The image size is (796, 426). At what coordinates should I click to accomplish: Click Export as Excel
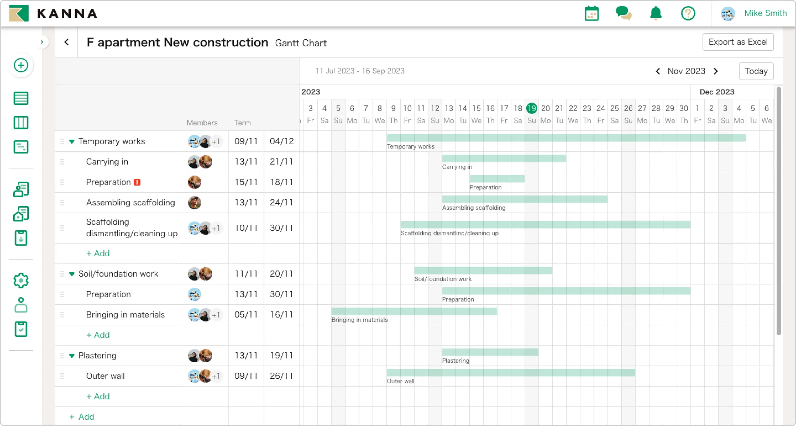(738, 42)
